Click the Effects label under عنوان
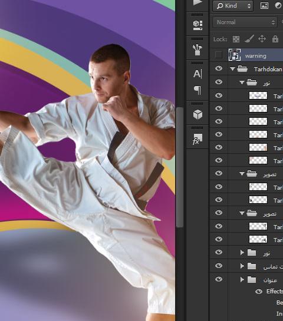 [x=275, y=292]
